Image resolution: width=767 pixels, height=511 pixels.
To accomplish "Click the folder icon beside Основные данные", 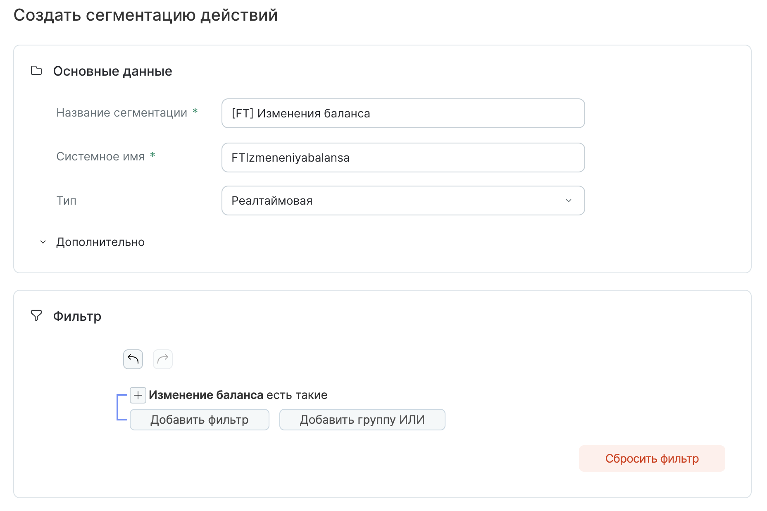I will (x=36, y=71).
